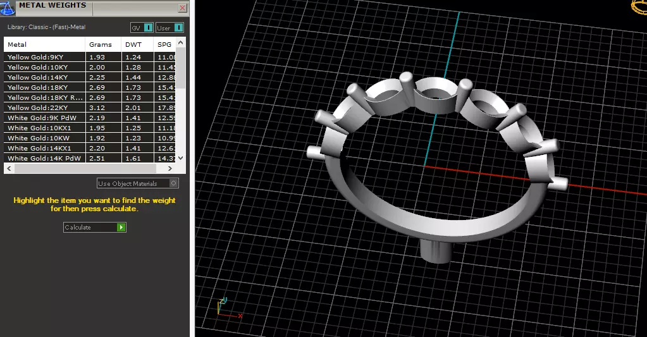Select the White Gold:14KX1 row
This screenshot has width=647, height=337.
[90, 148]
